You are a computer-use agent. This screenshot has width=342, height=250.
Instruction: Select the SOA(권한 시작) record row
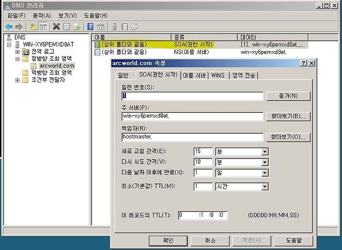200,45
